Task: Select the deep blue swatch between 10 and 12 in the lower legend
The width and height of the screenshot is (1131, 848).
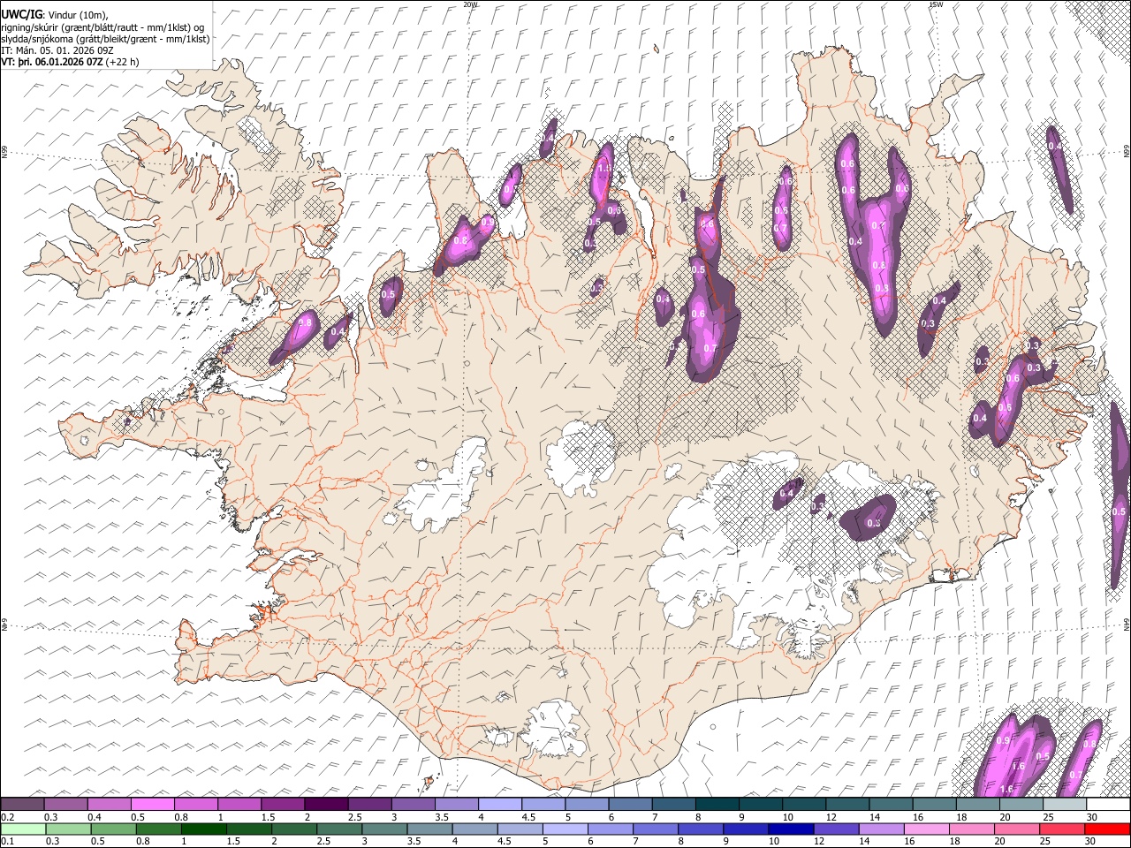Action: (791, 829)
